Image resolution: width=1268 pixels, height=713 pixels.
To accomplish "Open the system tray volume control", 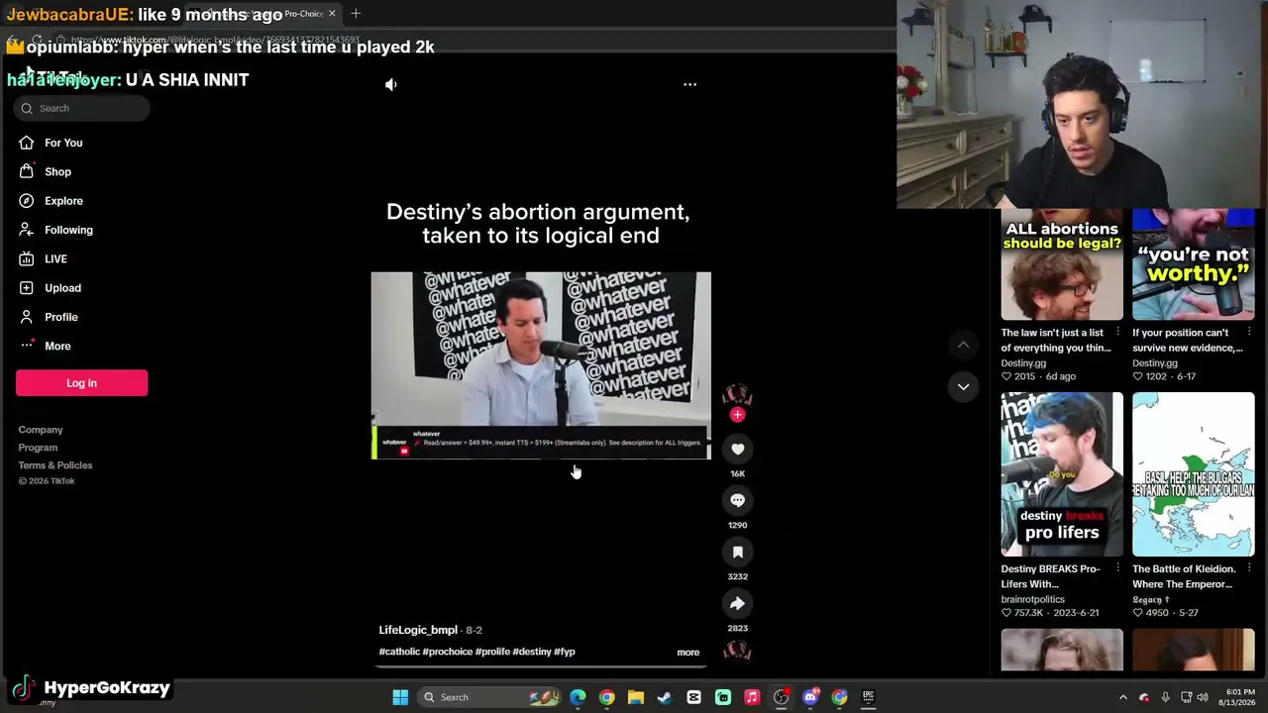I will (x=1204, y=697).
